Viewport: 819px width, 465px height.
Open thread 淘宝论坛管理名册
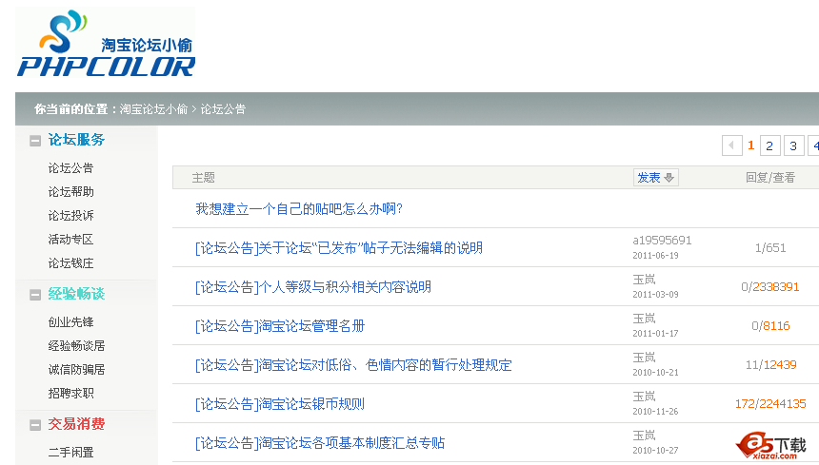pos(280,326)
